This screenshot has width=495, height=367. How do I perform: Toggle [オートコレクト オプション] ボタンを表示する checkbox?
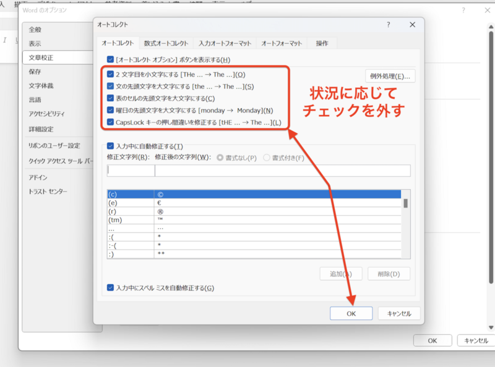pos(110,59)
